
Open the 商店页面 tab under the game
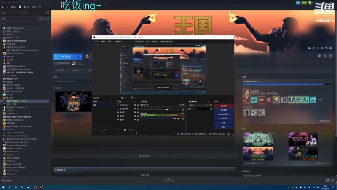click(x=60, y=71)
